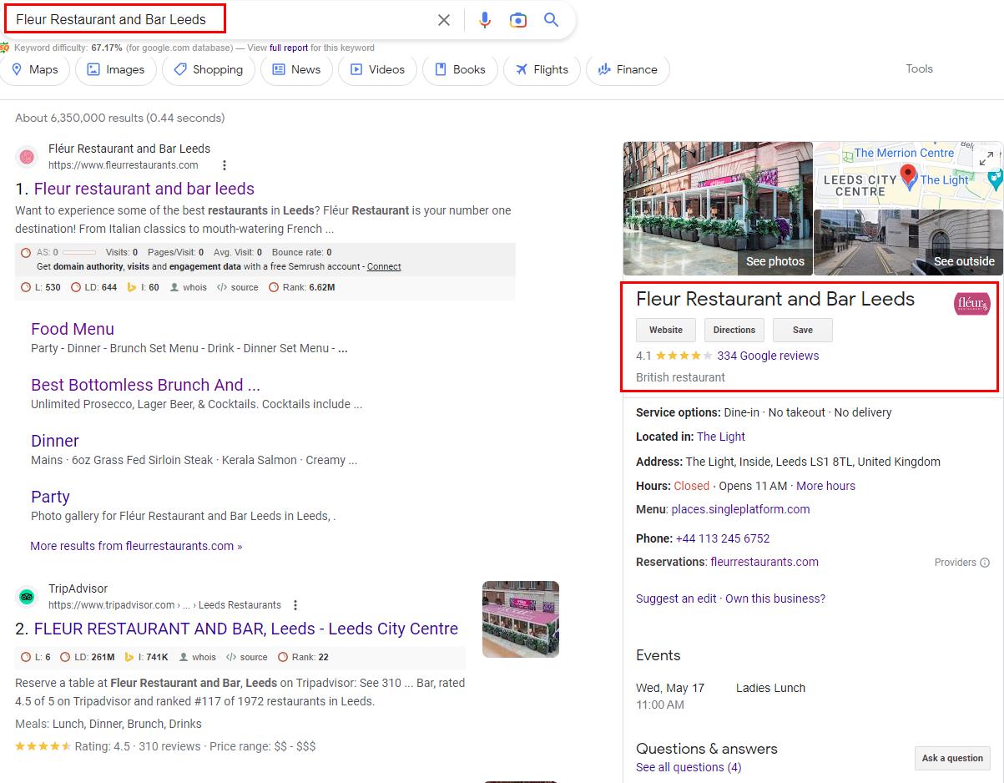This screenshot has width=1004, height=783.
Task: Open the Party sitelink
Action: point(50,497)
